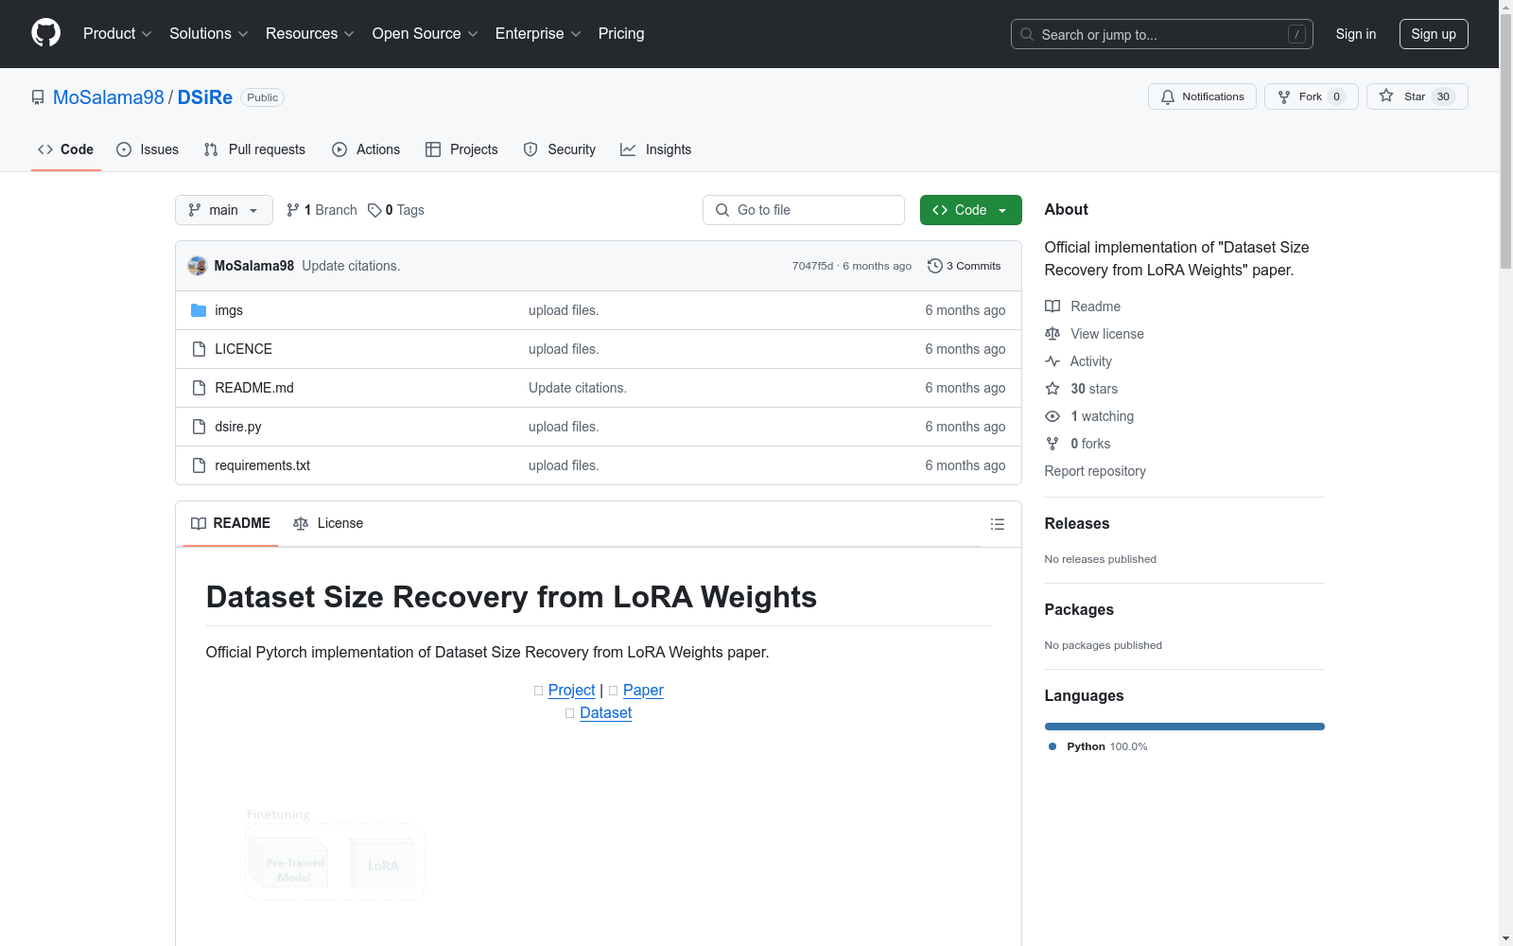1513x946 pixels.
Task: Click MoSalama98 avatar in commit row
Action: pyautogui.click(x=198, y=266)
